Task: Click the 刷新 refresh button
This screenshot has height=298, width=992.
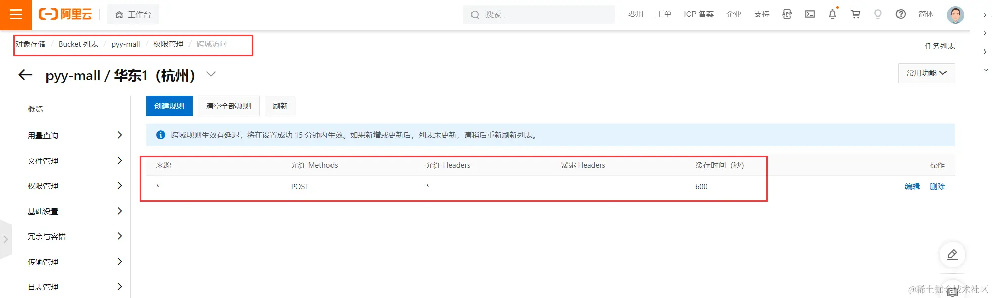Action: pos(280,106)
